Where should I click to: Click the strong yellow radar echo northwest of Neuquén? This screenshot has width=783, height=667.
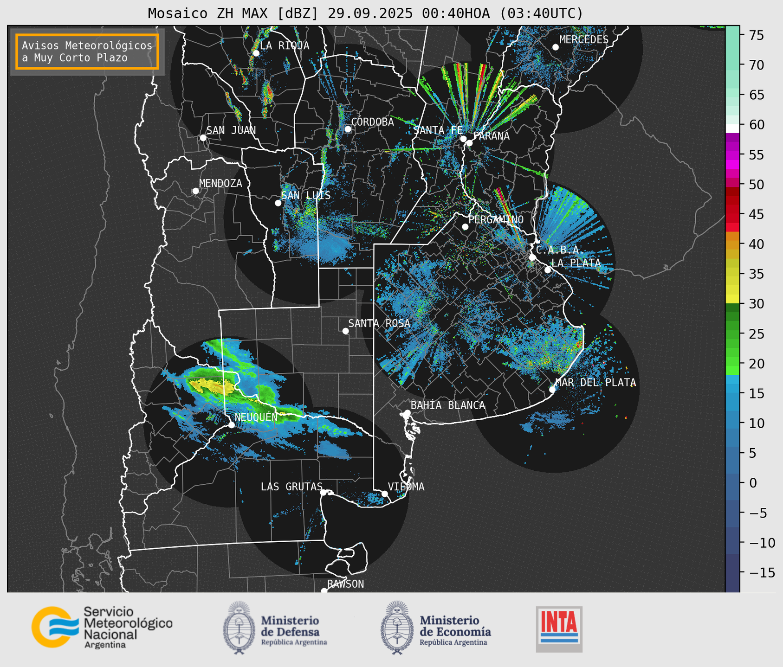click(212, 386)
